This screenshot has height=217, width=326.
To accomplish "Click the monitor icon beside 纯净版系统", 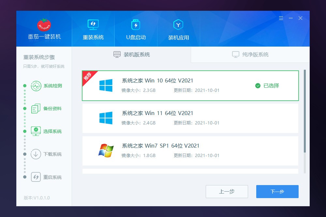I will [x=236, y=54].
